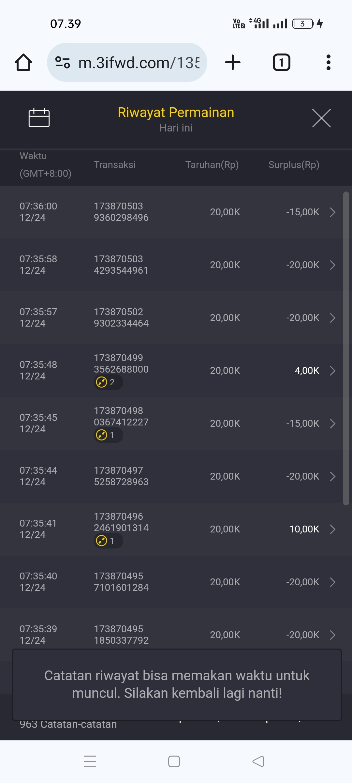Tap the free spin badge on 07:35:45 row
This screenshot has width=352, height=783.
pos(108,435)
